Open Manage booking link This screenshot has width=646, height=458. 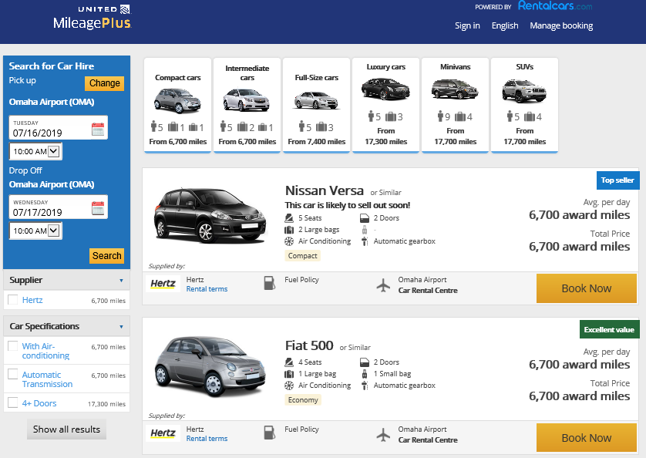point(561,25)
